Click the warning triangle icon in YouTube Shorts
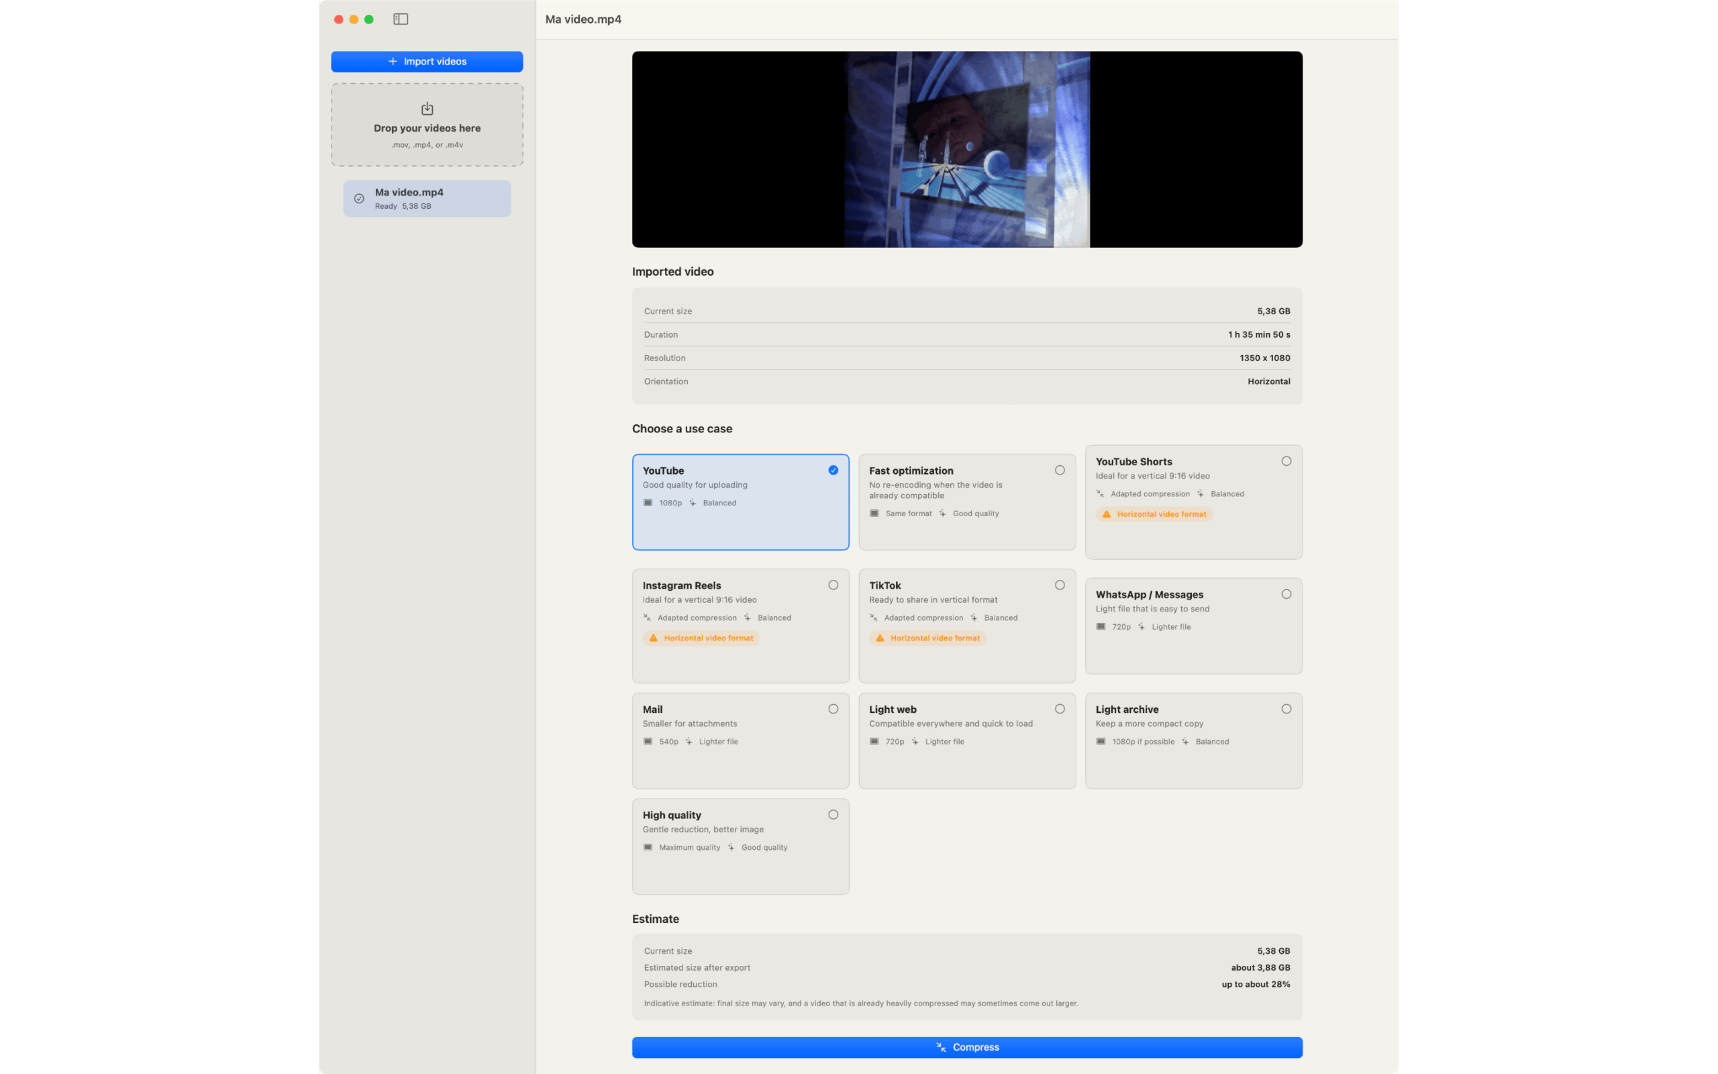The image size is (1718, 1074). coord(1106,514)
